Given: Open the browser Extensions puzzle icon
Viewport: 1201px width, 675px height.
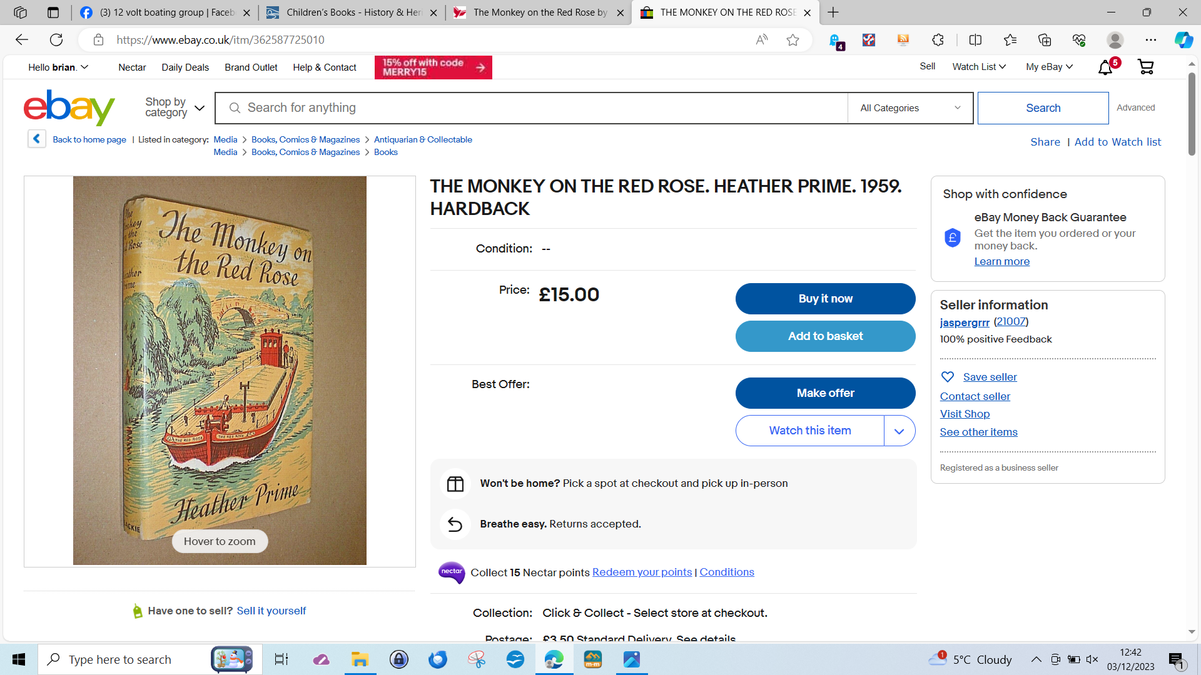Looking at the screenshot, I should tap(938, 40).
